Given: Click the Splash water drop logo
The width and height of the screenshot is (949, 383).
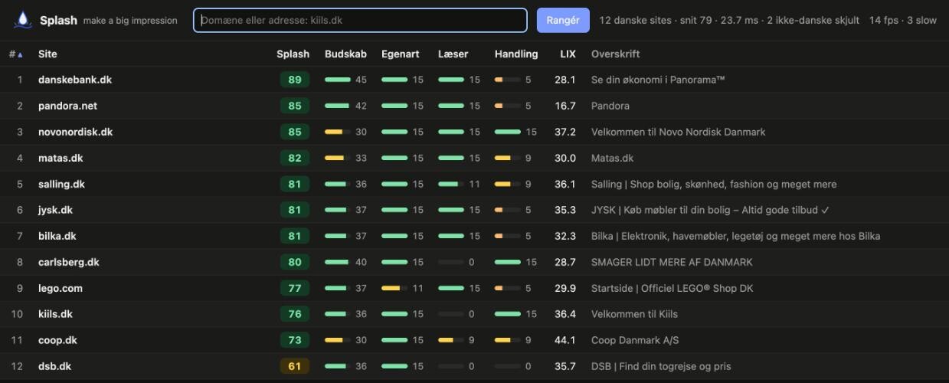Looking at the screenshot, I should pos(23,20).
